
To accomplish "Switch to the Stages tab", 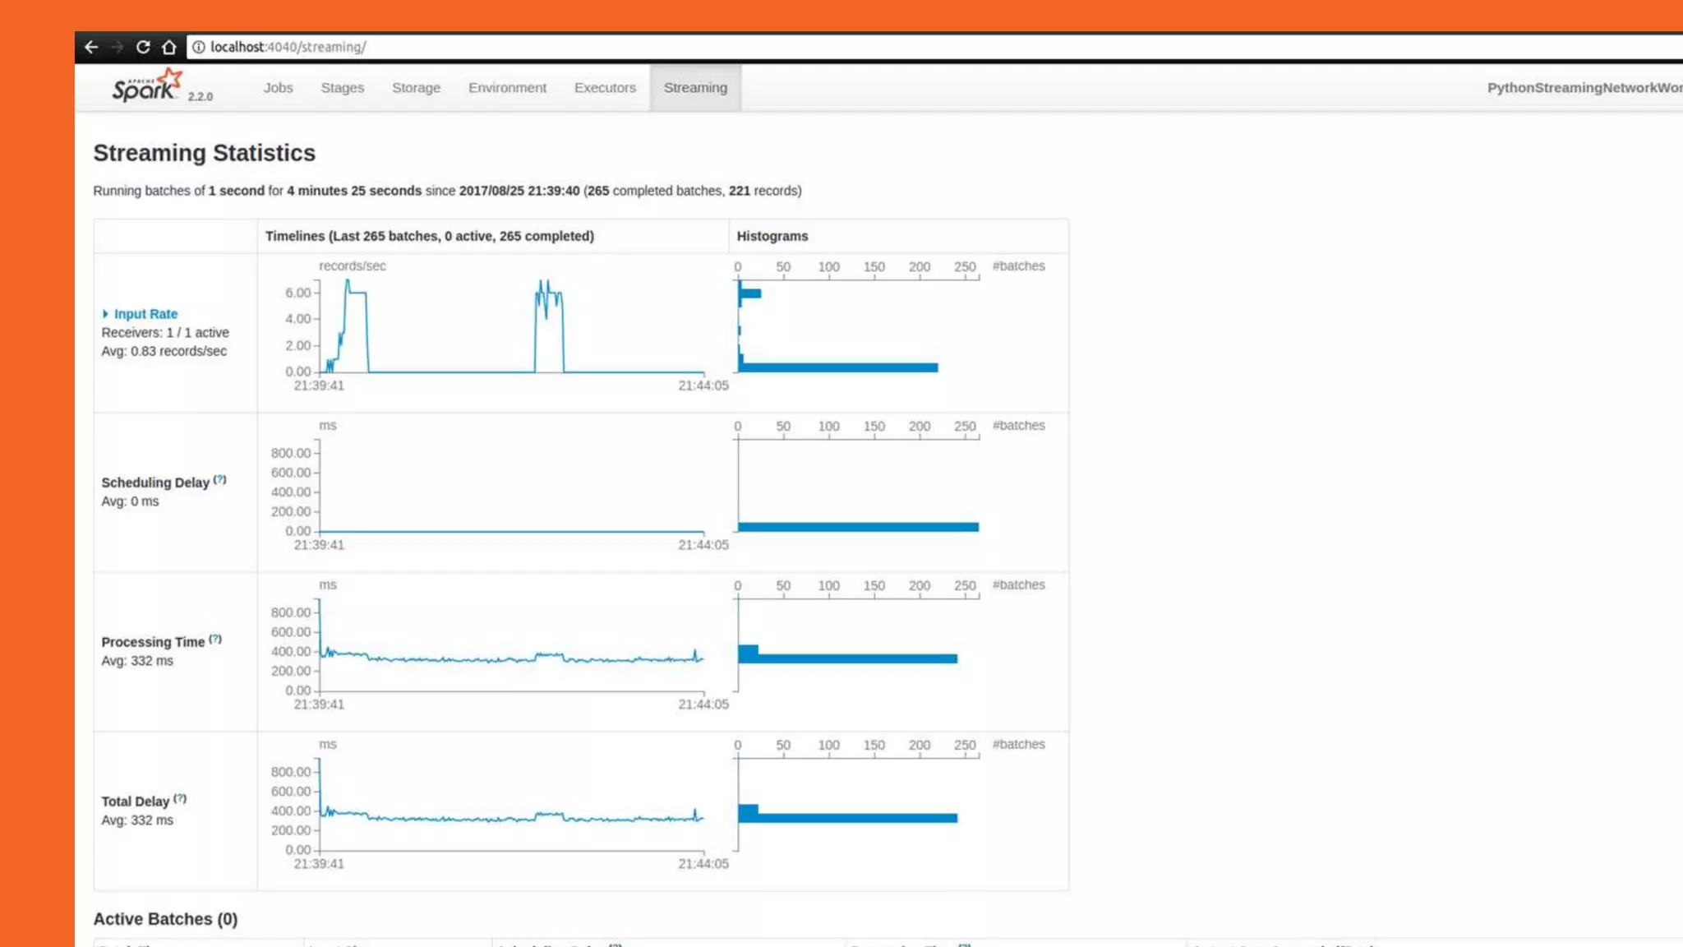I will (342, 88).
